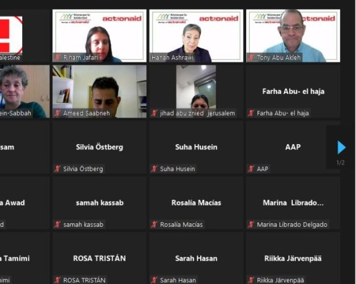Click muted mic icon beside Silvia Östberg label
356x284 pixels.
pyautogui.click(x=57, y=169)
